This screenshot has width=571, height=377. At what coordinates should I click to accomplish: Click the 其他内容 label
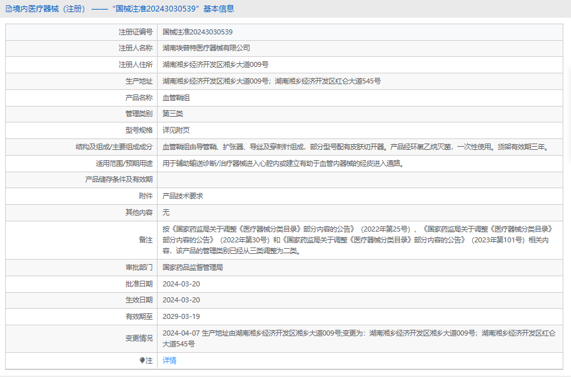139,212
